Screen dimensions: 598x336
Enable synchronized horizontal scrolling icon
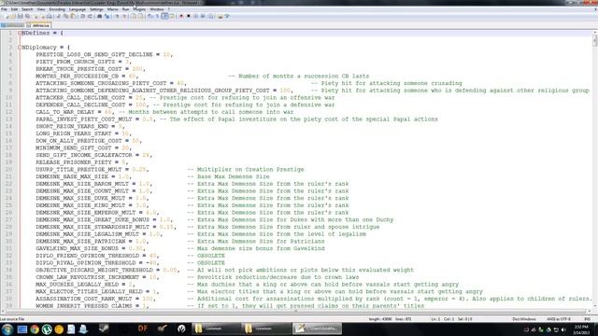(140, 17)
